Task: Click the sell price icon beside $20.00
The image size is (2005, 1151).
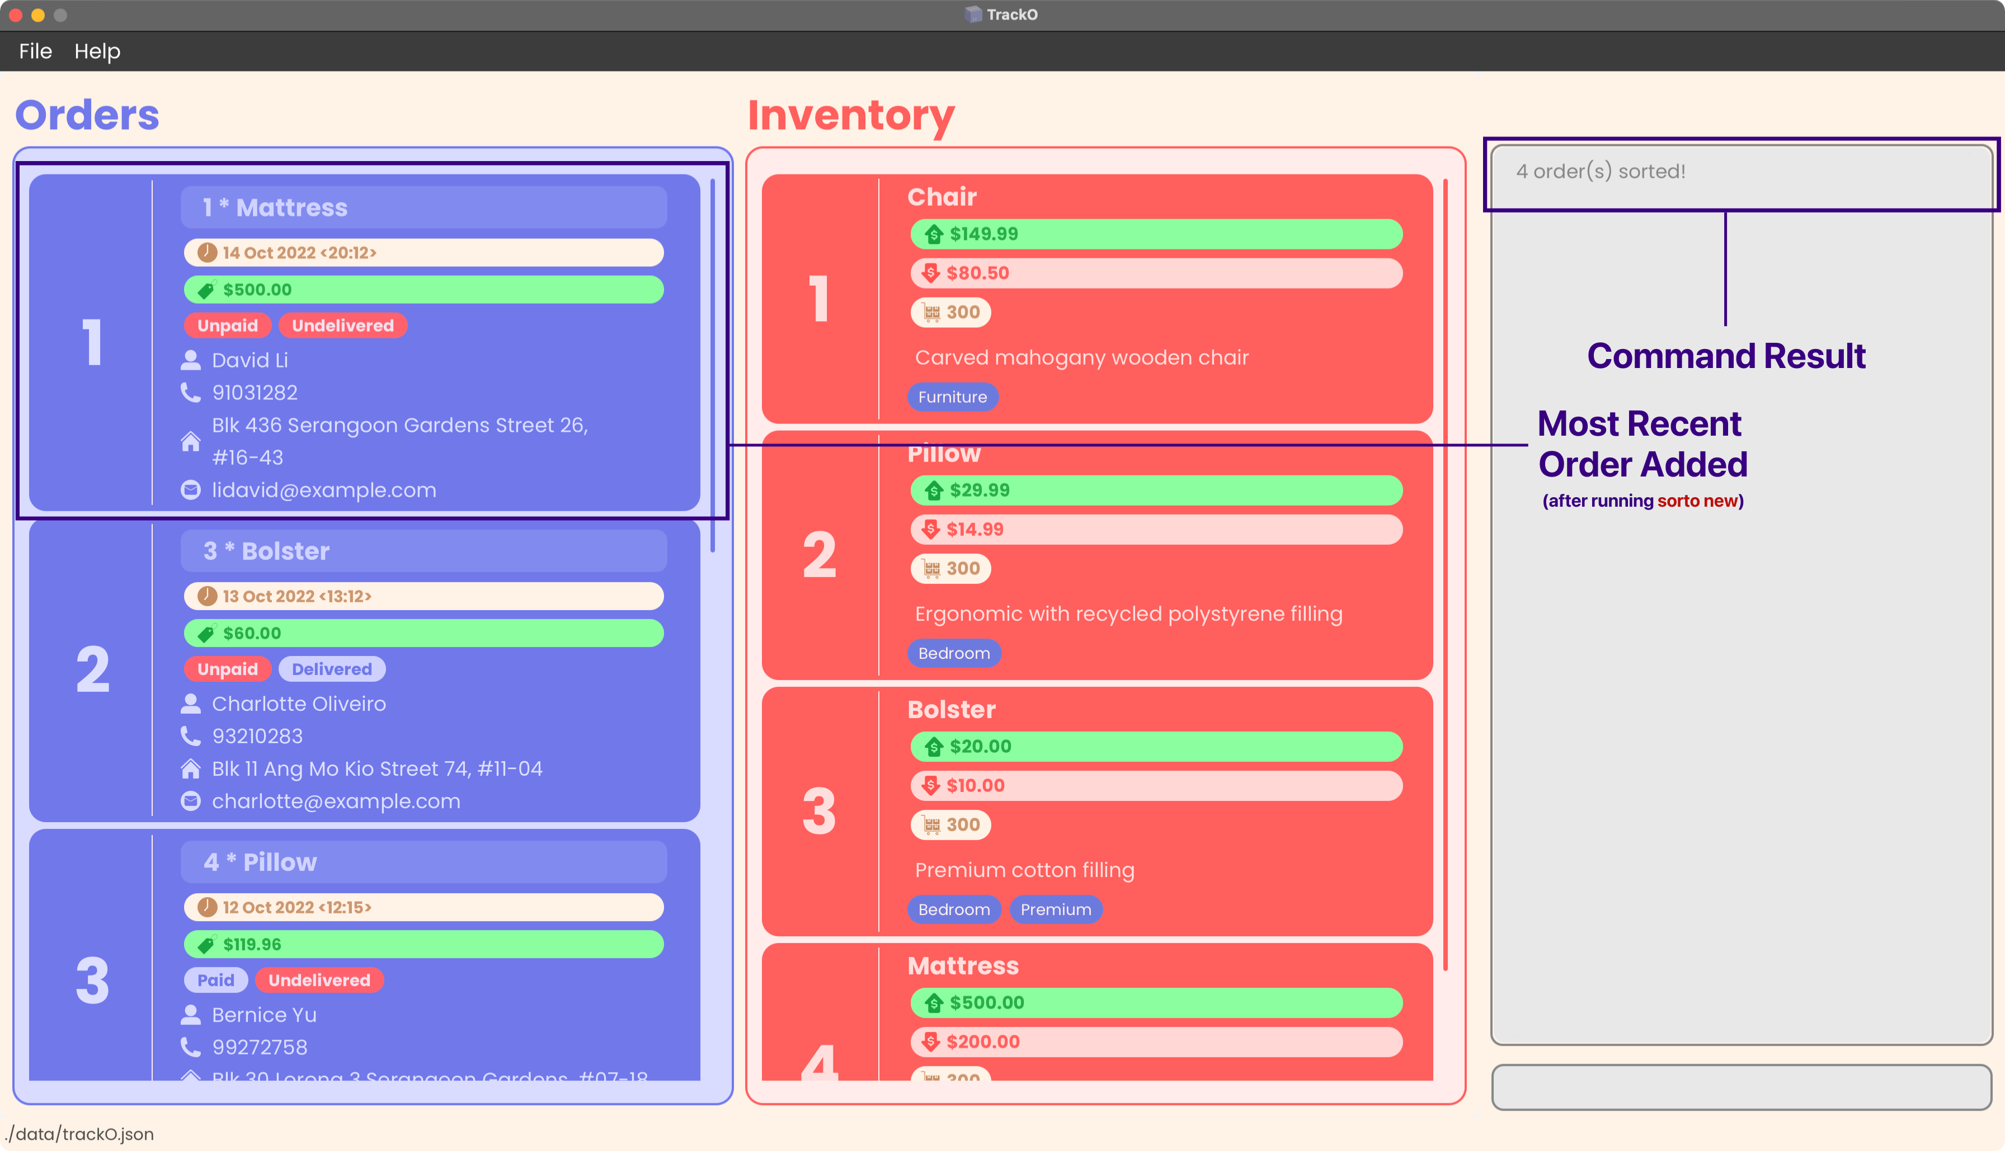Action: pyautogui.click(x=934, y=746)
